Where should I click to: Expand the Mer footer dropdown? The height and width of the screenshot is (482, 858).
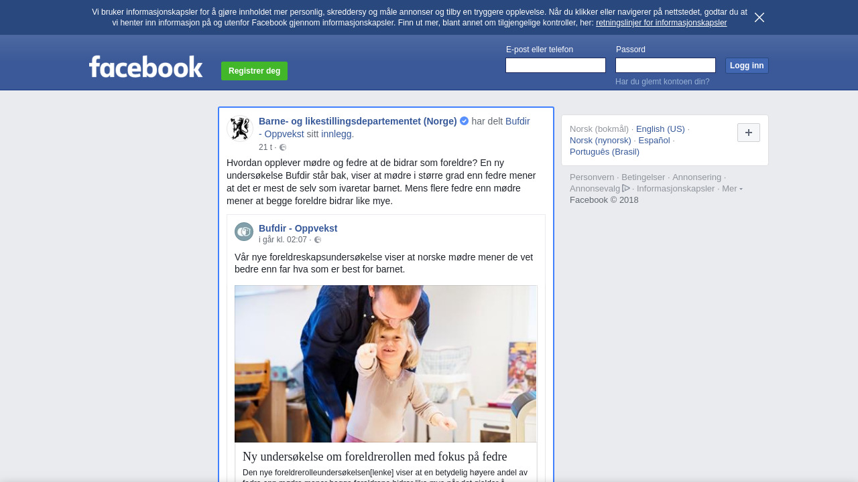732,189
